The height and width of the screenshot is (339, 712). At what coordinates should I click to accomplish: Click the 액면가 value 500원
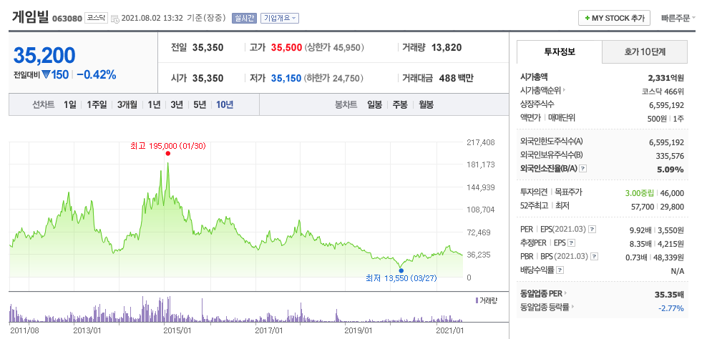[x=658, y=119]
